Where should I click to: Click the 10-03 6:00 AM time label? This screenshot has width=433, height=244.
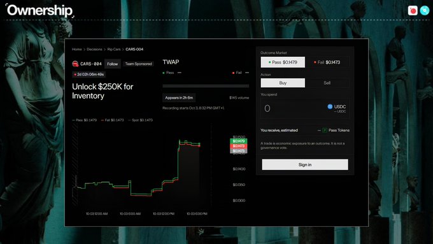(x=130, y=213)
